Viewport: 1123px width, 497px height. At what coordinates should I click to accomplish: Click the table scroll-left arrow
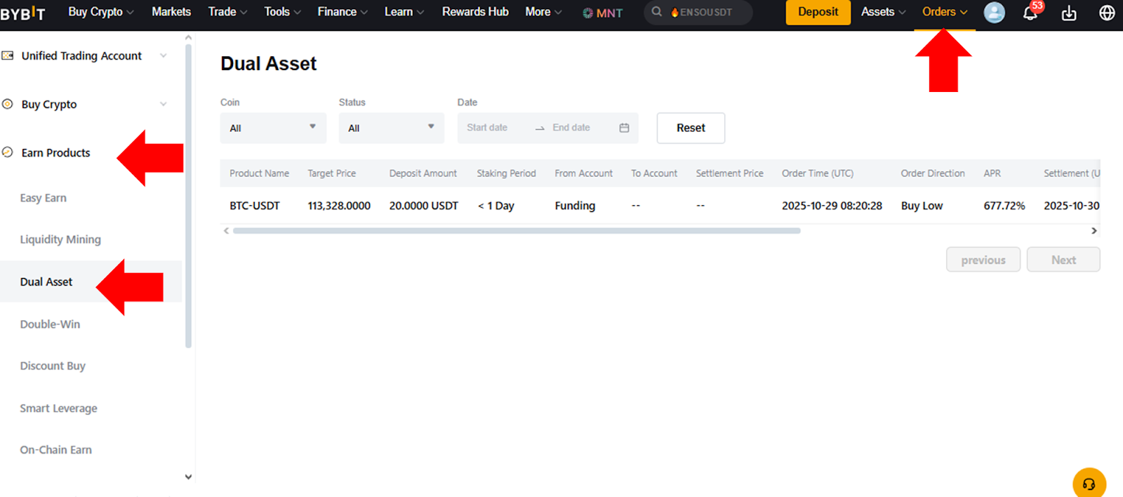pyautogui.click(x=226, y=231)
